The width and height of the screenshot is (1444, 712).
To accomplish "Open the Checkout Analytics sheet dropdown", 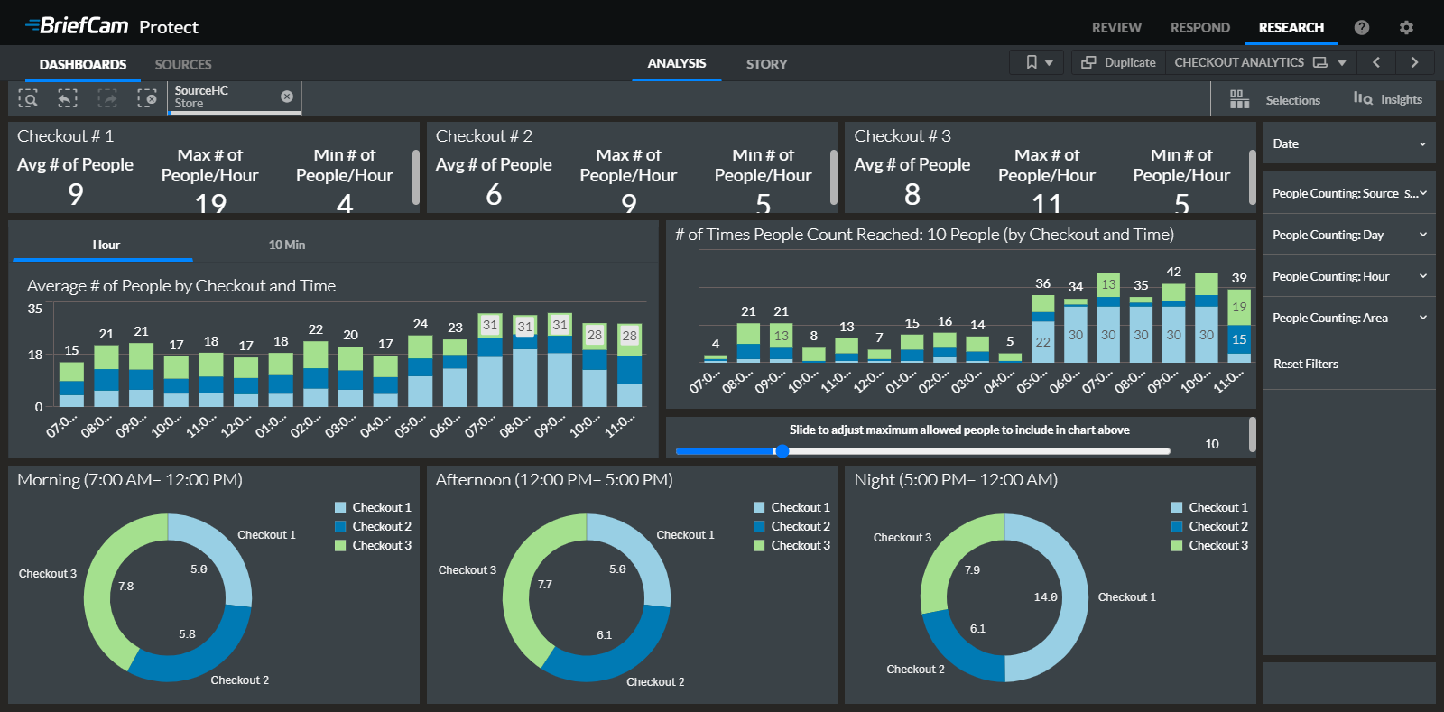I will (1342, 63).
